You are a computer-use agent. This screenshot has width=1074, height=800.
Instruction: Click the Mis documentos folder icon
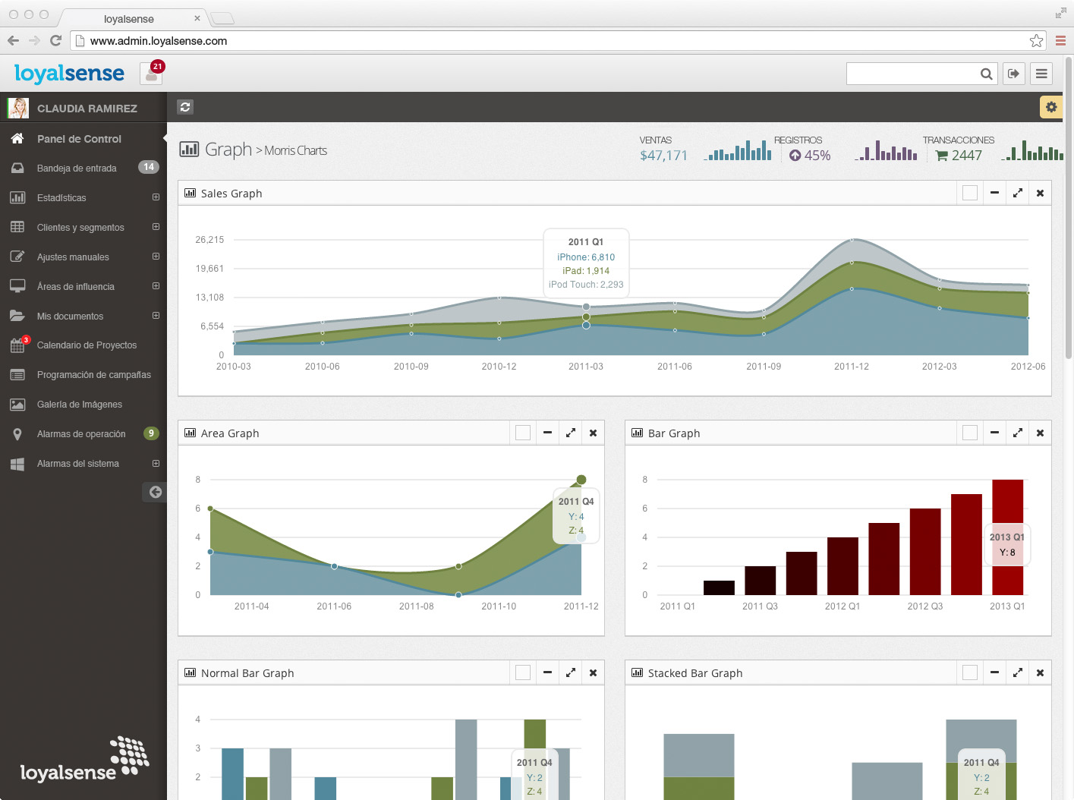17,316
